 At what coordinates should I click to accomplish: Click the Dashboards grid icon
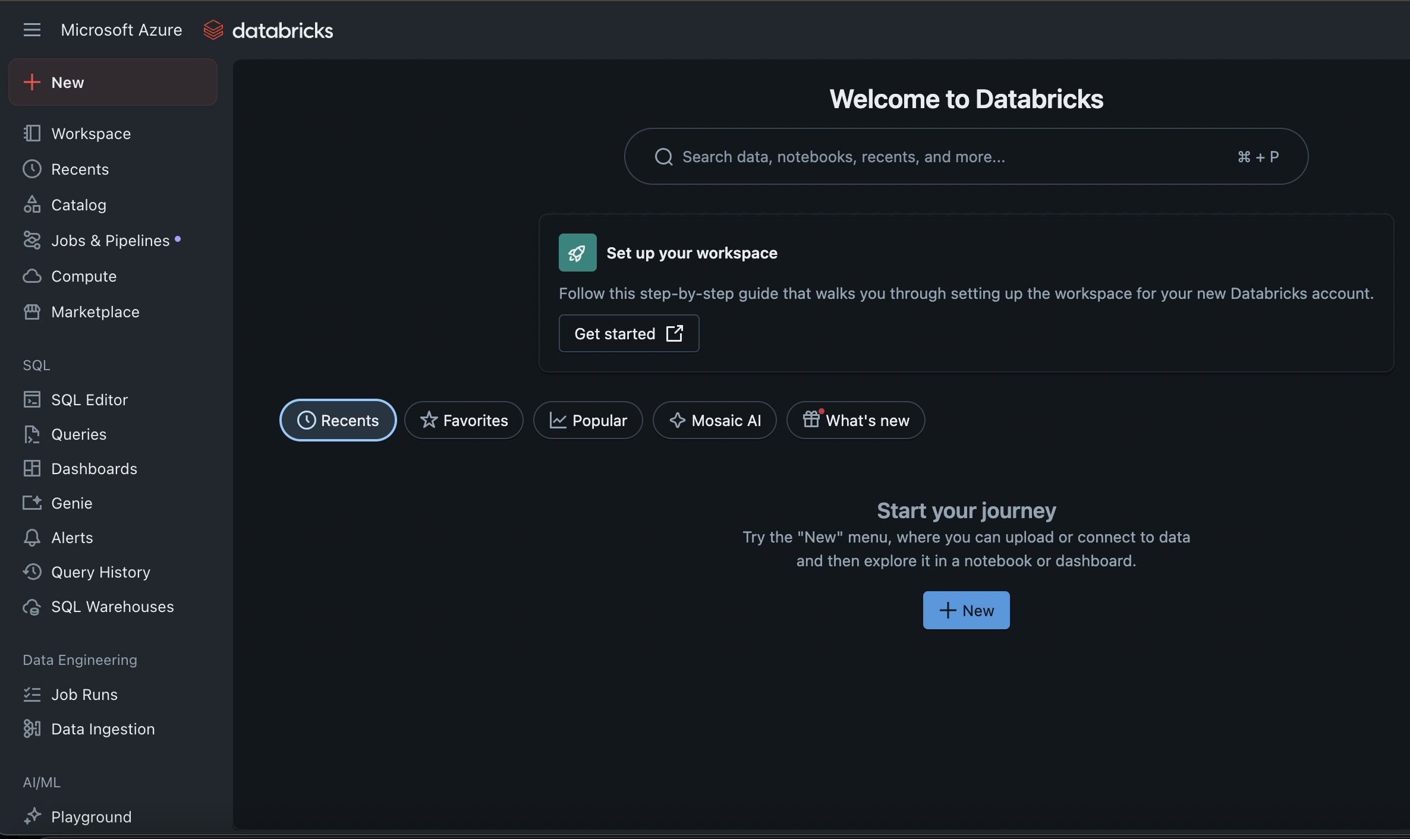pos(32,469)
